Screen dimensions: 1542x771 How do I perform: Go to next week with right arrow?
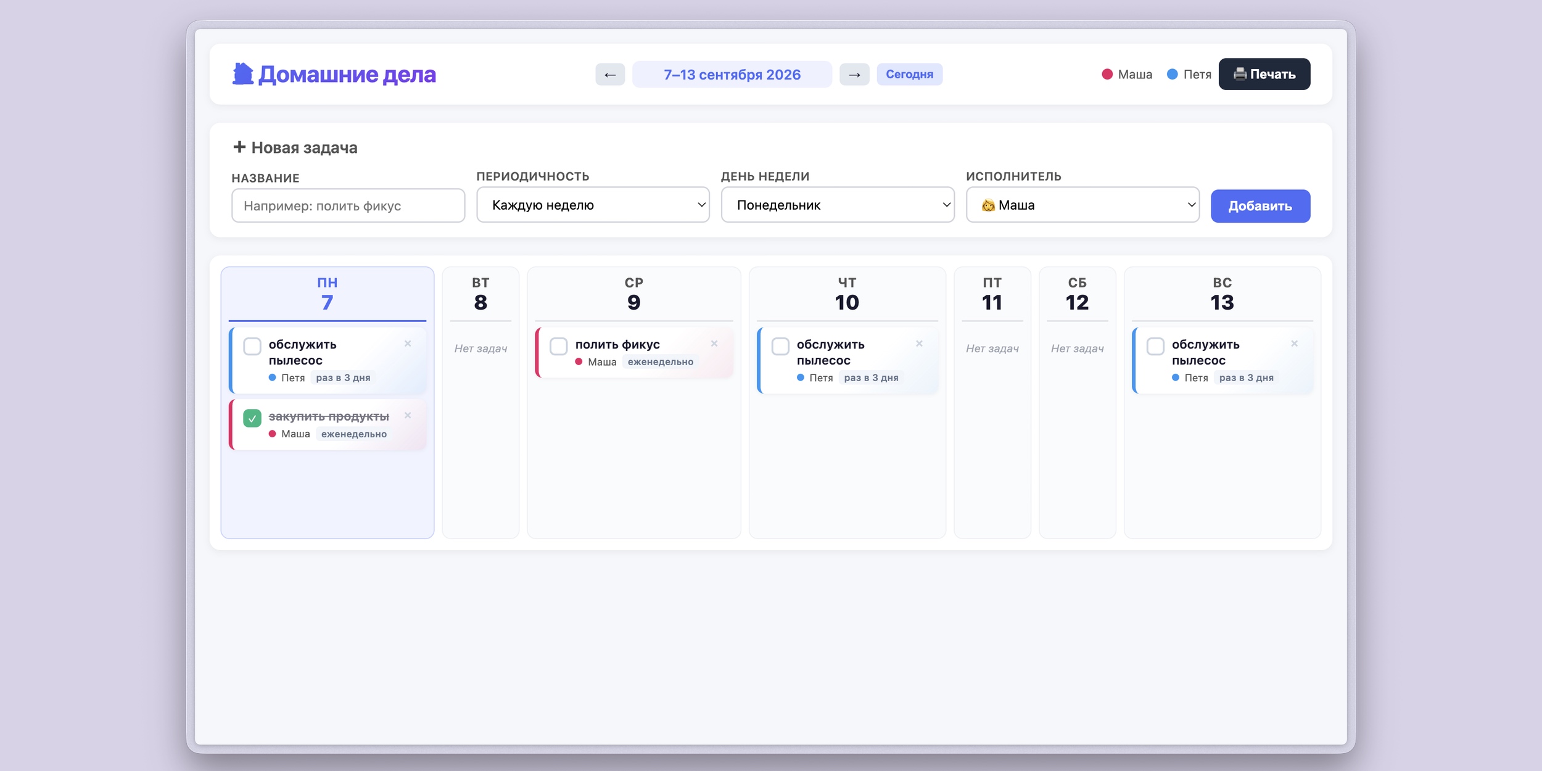coord(854,75)
